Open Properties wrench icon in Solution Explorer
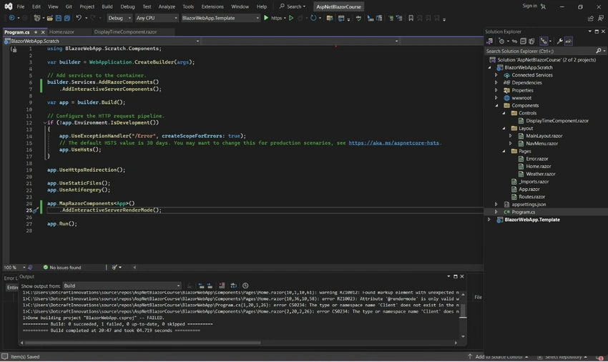This screenshot has height=362, width=608. coord(560,41)
